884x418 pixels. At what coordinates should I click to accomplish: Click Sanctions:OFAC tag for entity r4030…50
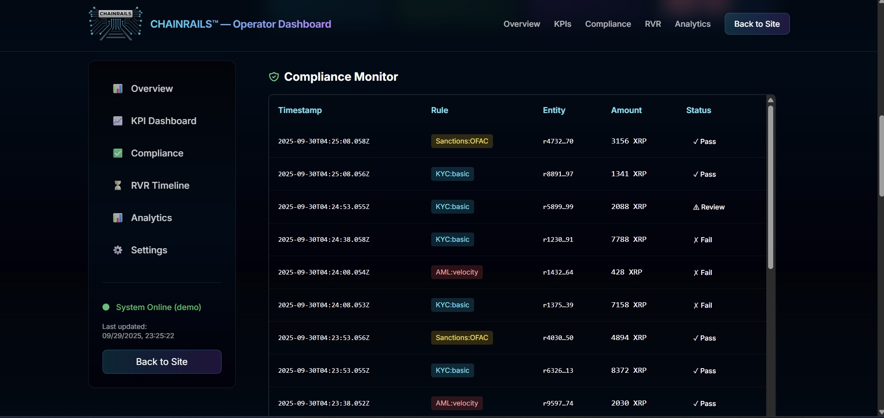(462, 338)
